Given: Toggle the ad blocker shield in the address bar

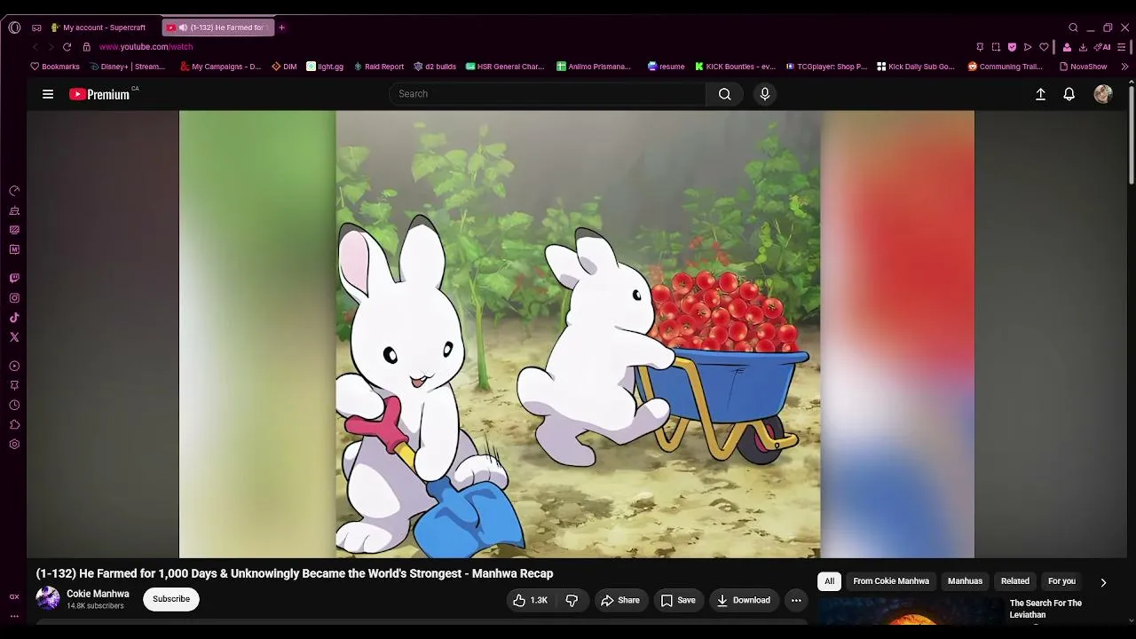Looking at the screenshot, I should [1012, 47].
